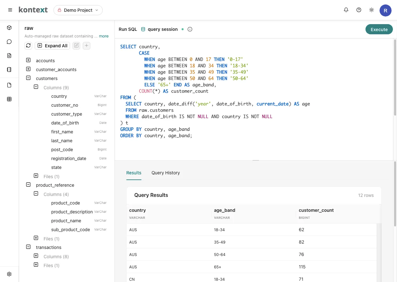The image size is (397, 282).
Task: Open the table grid sidebar icon
Action: coord(9,99)
